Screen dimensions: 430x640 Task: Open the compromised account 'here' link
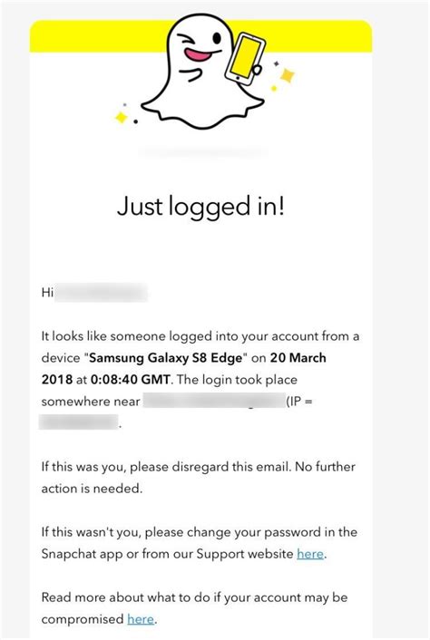(x=141, y=619)
